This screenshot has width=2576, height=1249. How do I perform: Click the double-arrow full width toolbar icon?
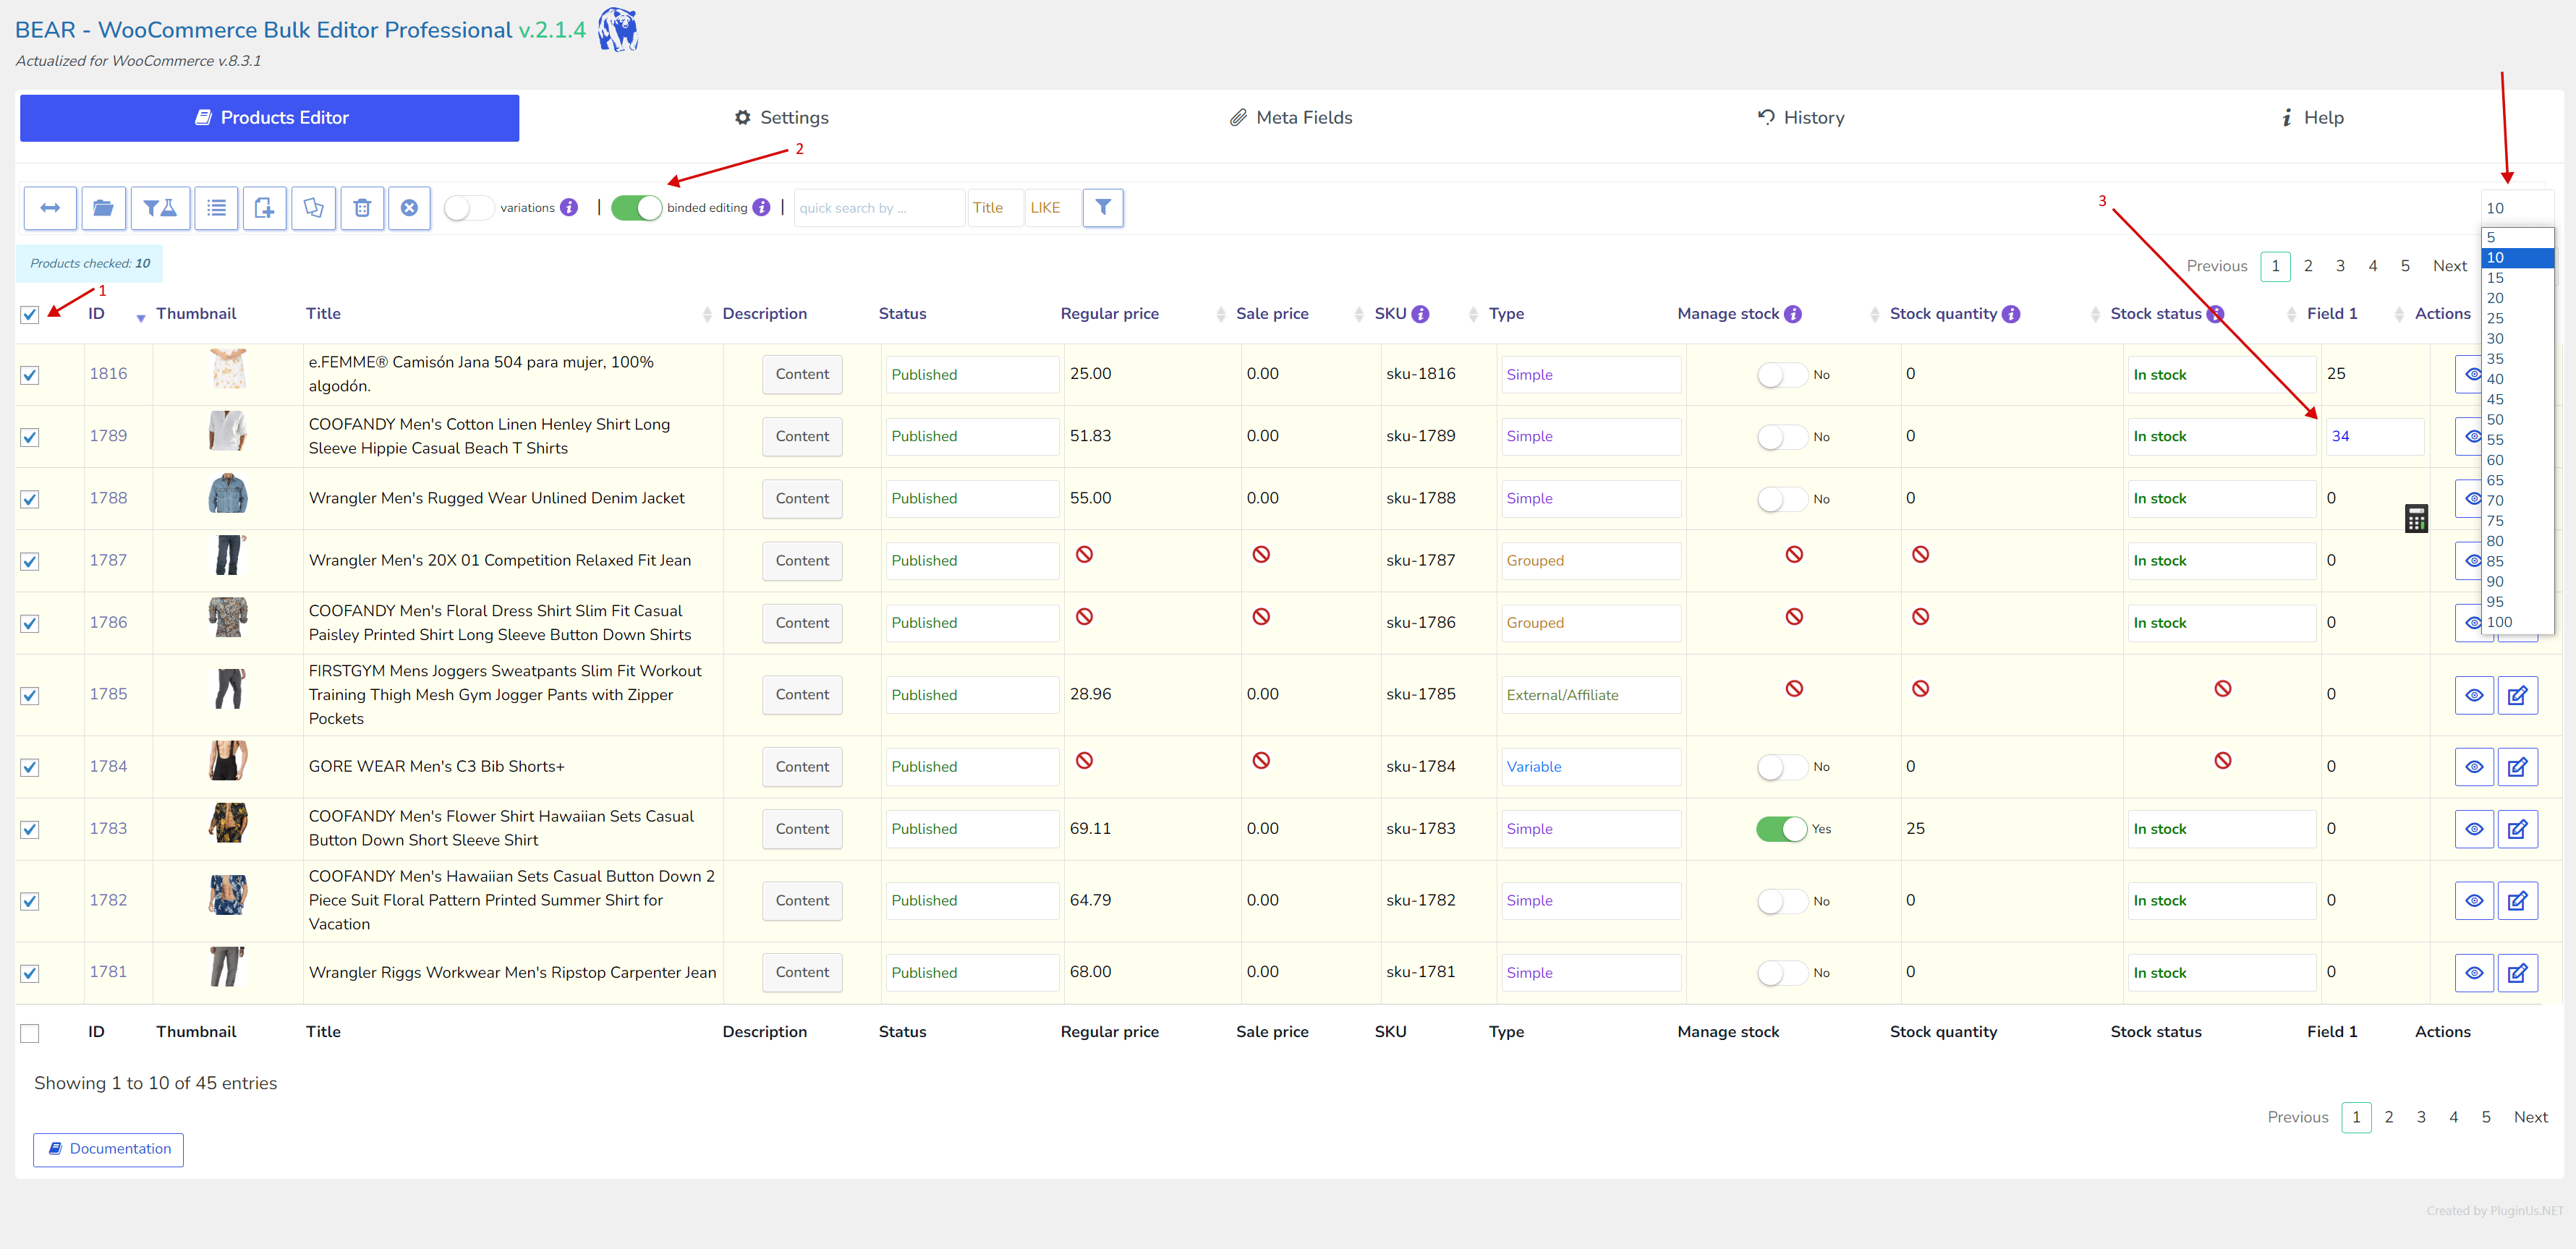50,208
